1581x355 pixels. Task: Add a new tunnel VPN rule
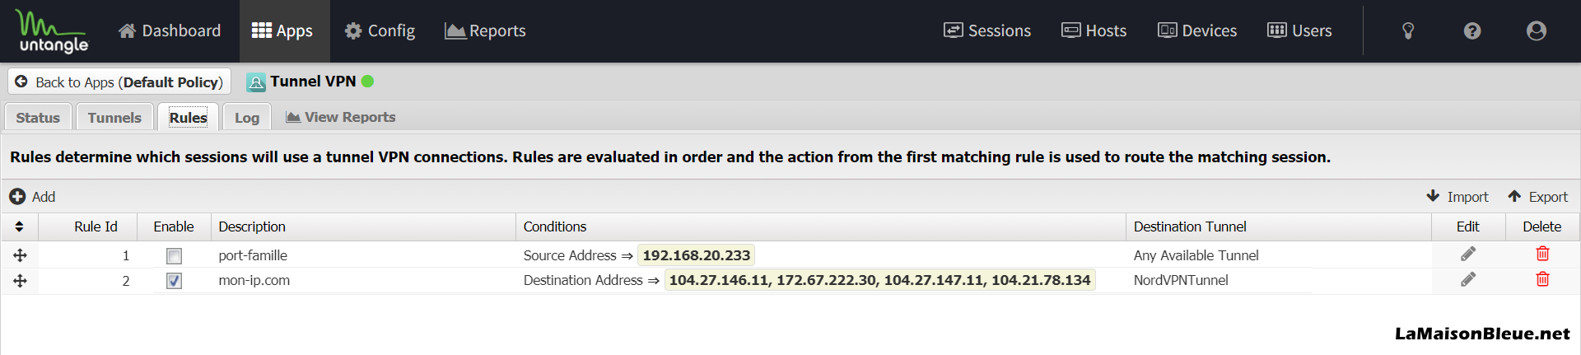(32, 197)
